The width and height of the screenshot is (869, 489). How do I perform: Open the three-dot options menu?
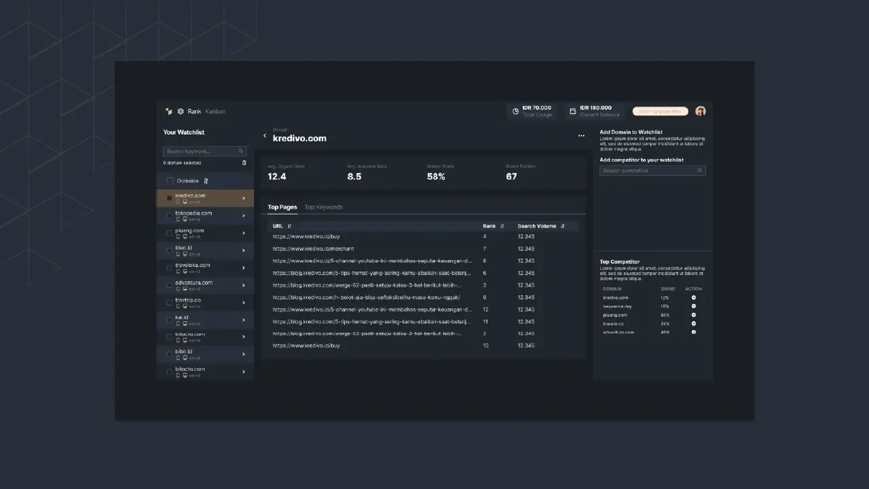(581, 136)
